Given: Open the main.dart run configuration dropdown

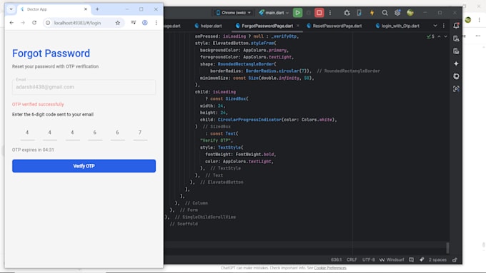Looking at the screenshot, I should [274, 13].
